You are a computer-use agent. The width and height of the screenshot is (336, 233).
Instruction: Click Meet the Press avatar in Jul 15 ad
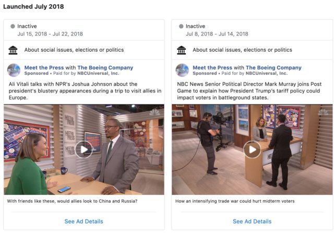(14, 70)
